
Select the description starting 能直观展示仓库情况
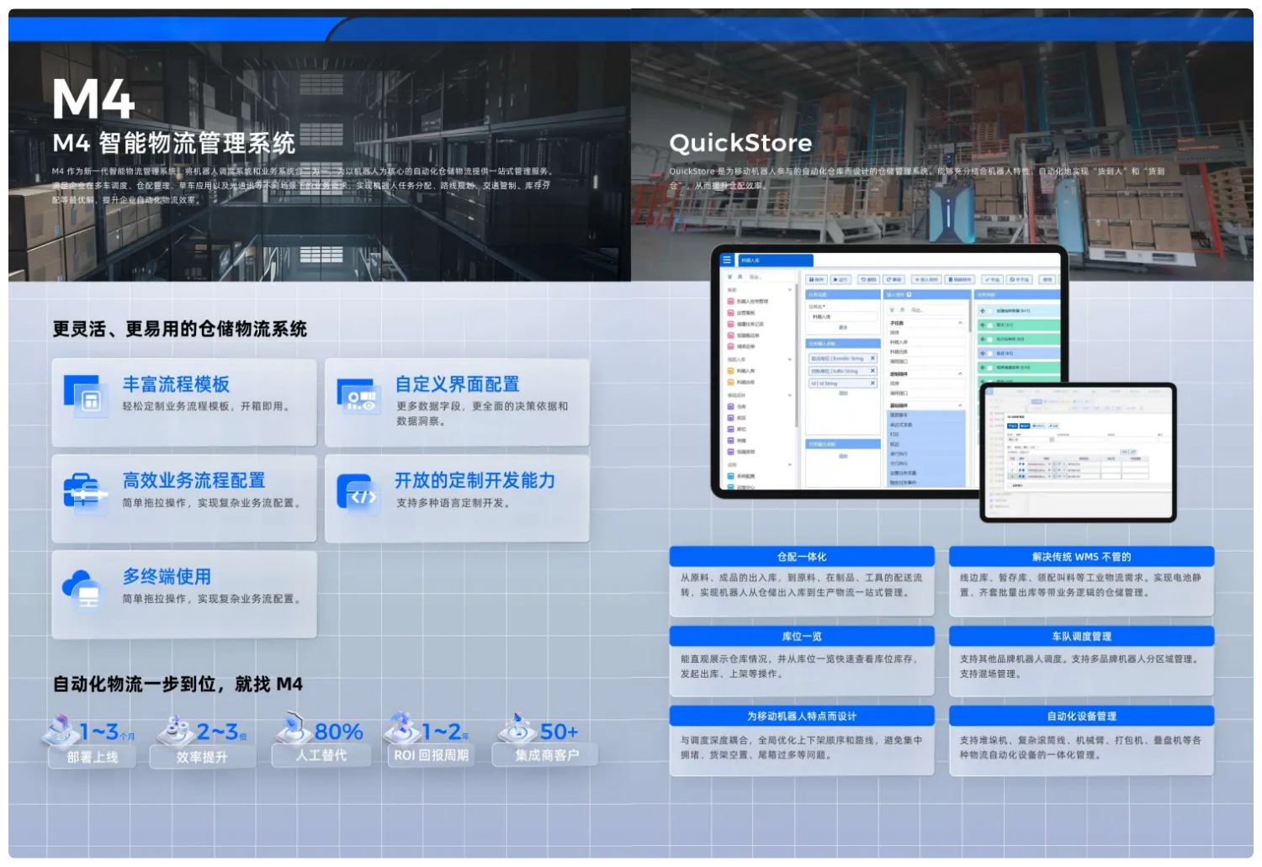[799, 666]
